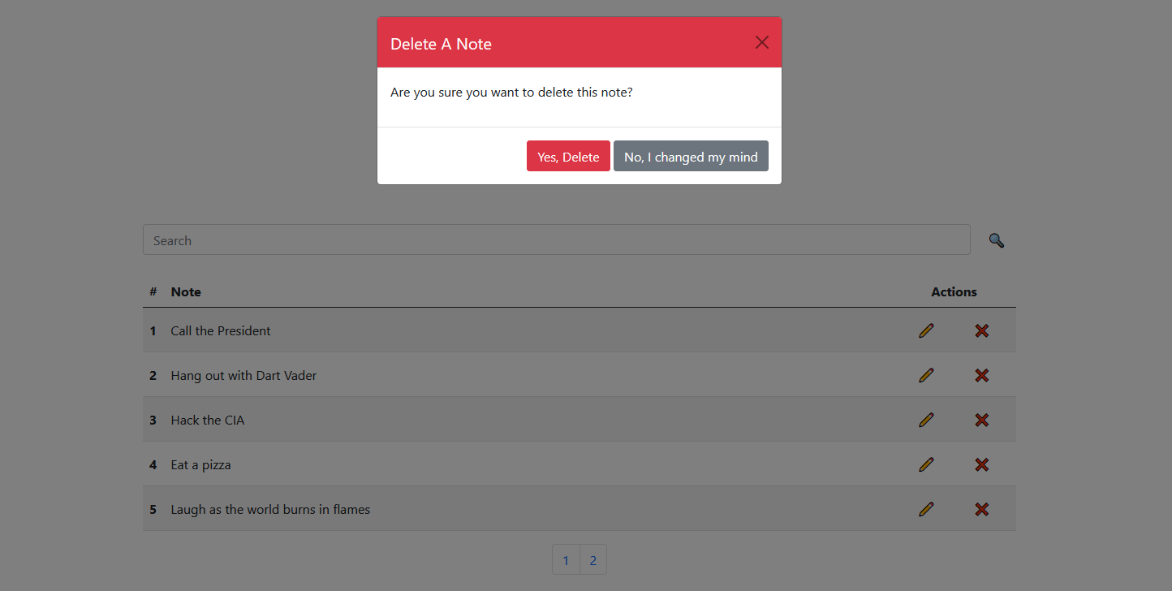
Task: Cancel deletion with 'No, I changed my mind'
Action: [691, 156]
